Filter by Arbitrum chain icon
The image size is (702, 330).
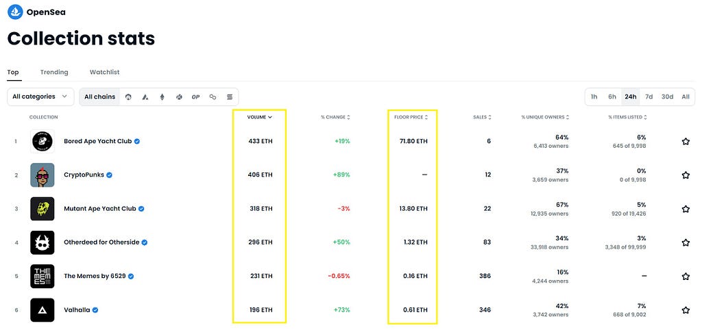click(x=128, y=97)
